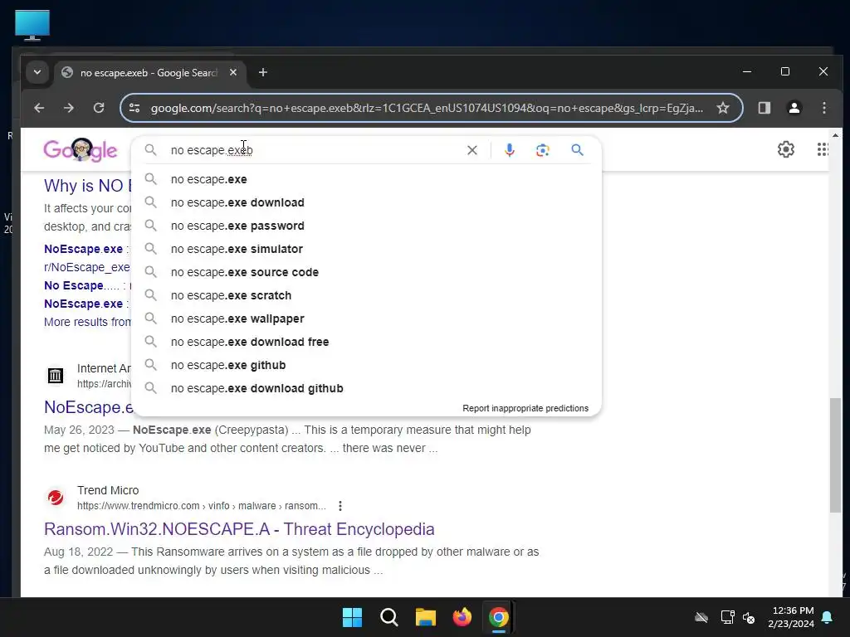Reload the current page
This screenshot has width=850, height=637.
[x=99, y=108]
